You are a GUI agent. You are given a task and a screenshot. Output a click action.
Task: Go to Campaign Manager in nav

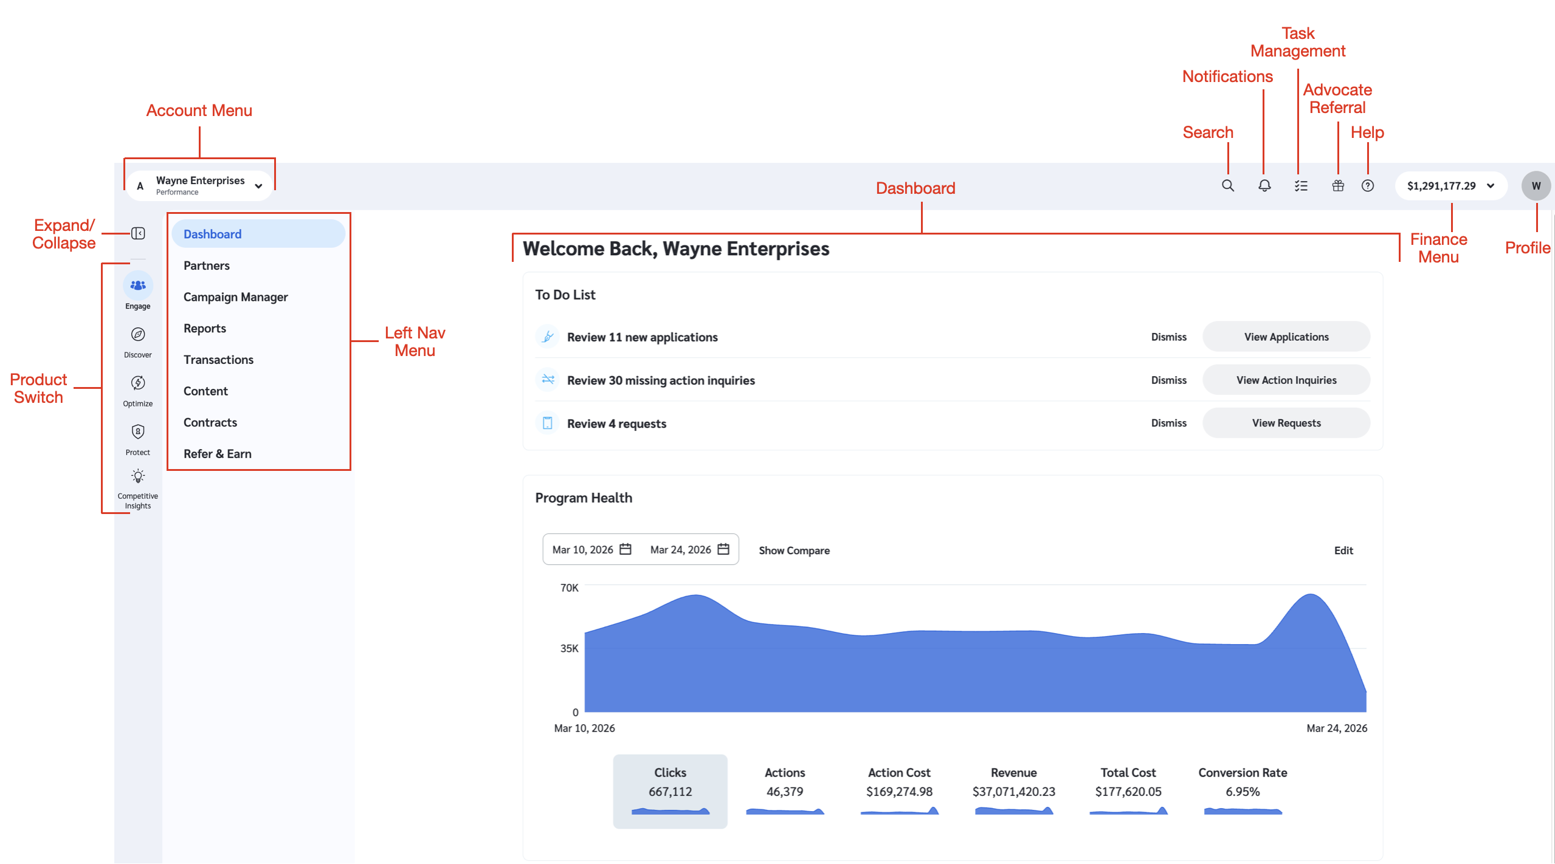point(235,297)
